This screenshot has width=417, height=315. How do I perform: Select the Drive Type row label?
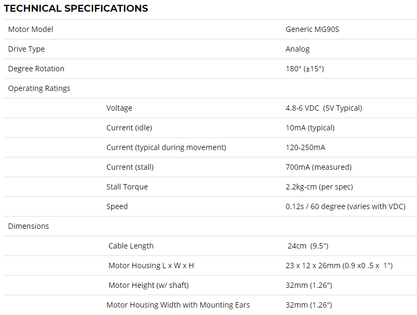(27, 49)
